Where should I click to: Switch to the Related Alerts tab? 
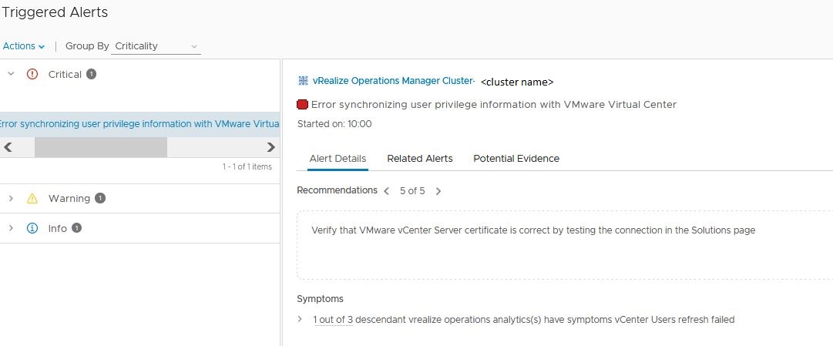420,159
